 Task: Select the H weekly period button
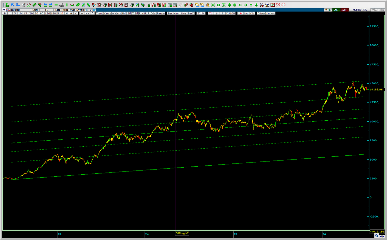66,14
